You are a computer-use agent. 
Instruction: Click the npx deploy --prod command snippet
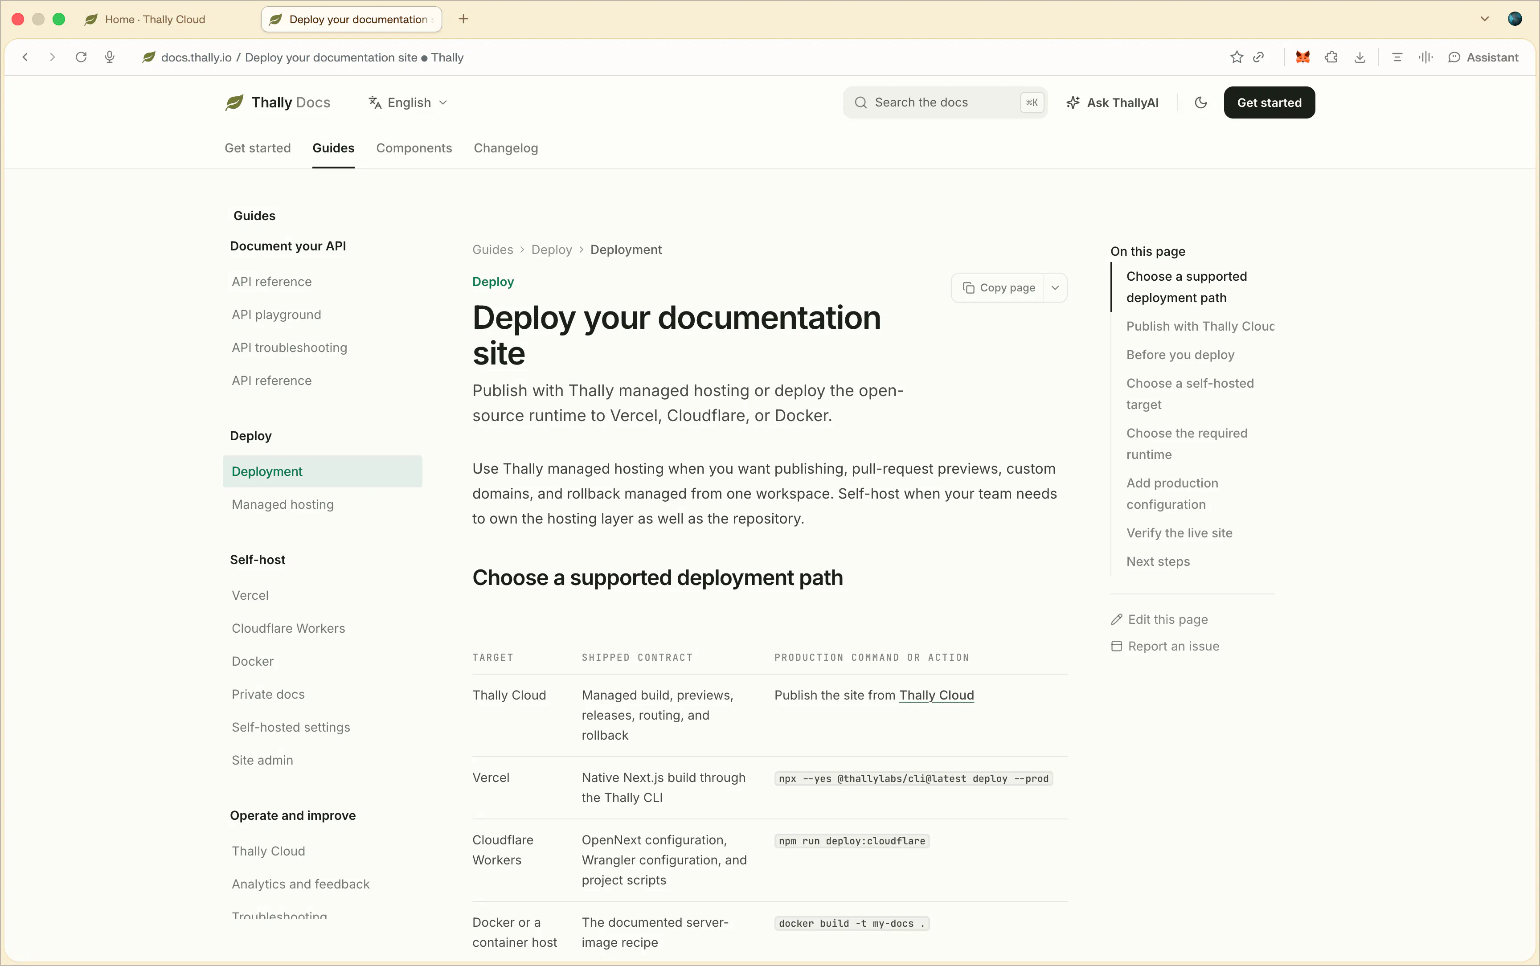pyautogui.click(x=913, y=779)
